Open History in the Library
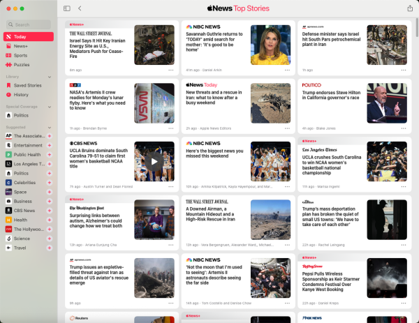Image resolution: width=419 pixels, height=323 pixels. tap(29, 95)
